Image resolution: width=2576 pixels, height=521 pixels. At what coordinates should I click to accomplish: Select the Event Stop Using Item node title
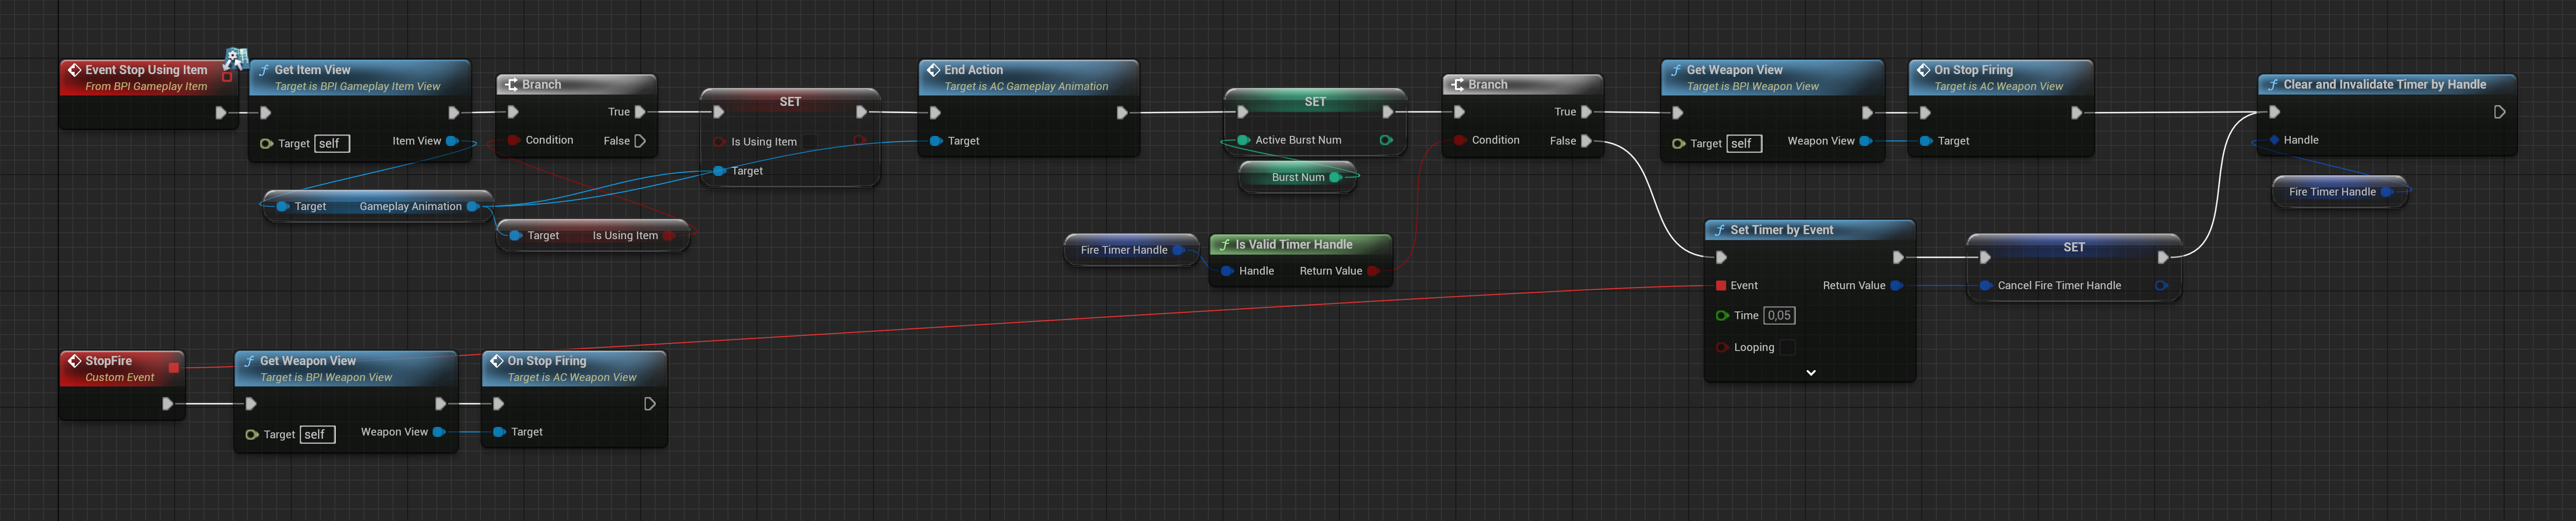tap(146, 70)
